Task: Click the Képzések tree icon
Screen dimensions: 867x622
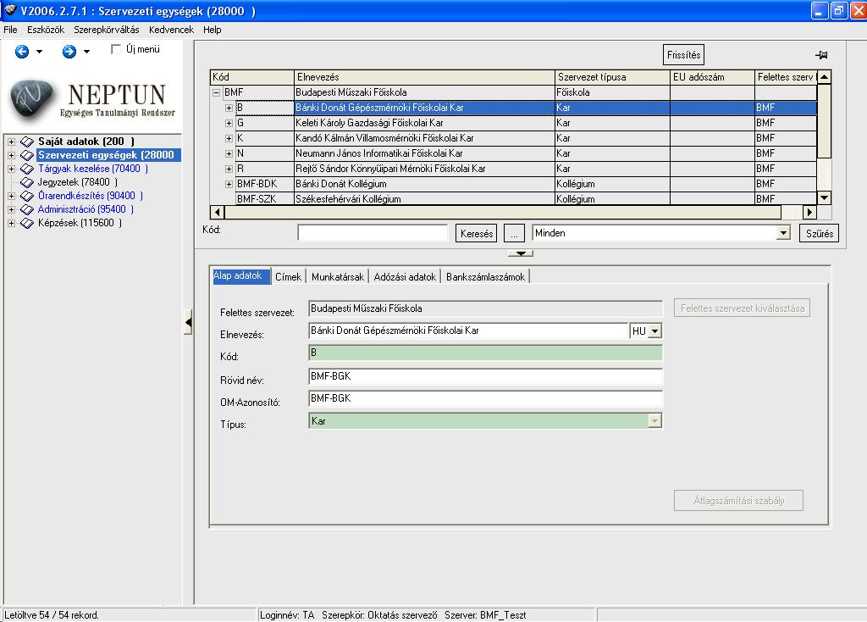Action: [27, 223]
